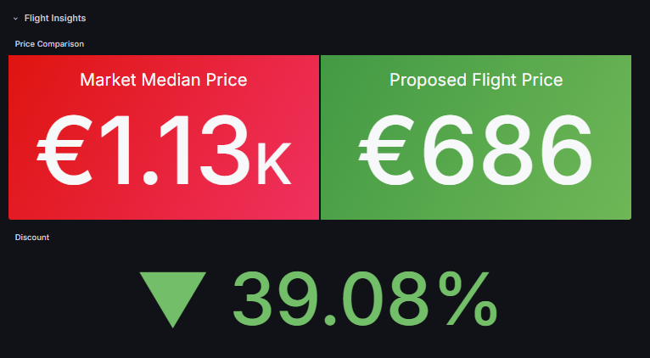Select the Market Median Price label
This screenshot has width=650, height=358.
coord(164,81)
